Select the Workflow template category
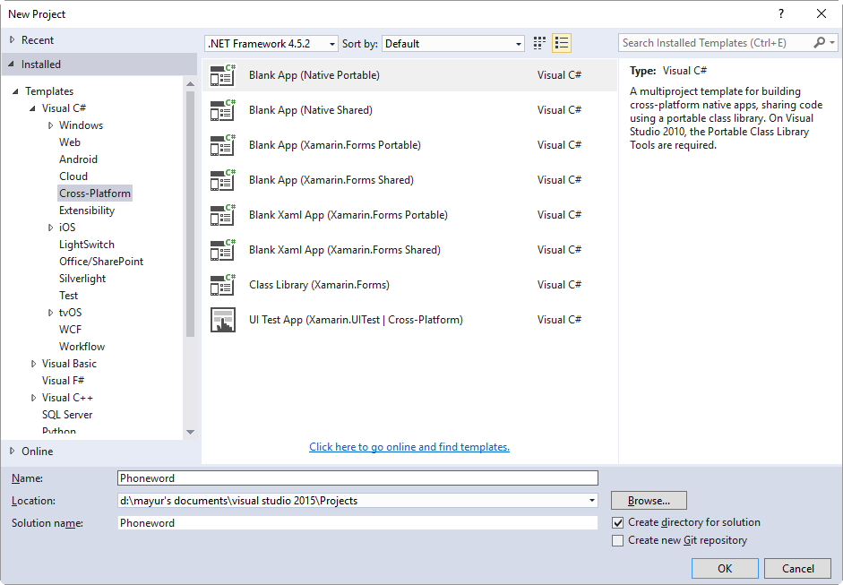 coord(82,347)
